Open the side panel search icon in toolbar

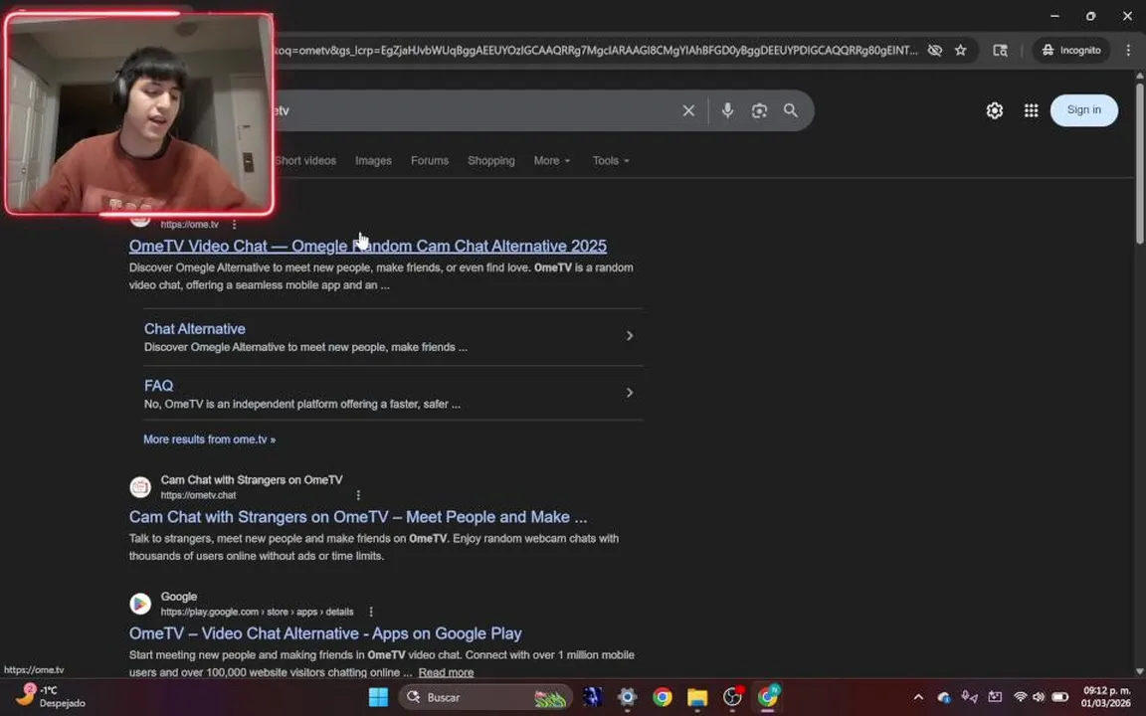(x=1000, y=51)
